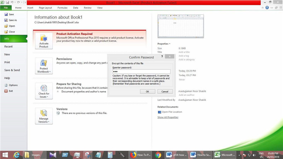Click the Show All Properties link

168,117
